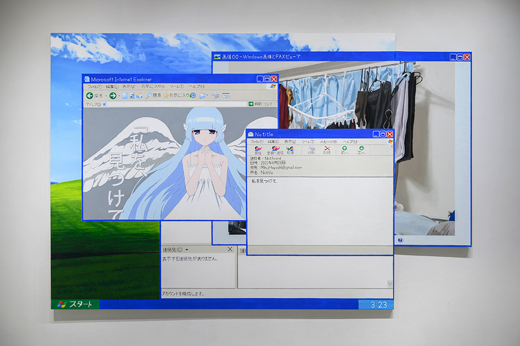Open ファイル menu in Internet Explorer

tap(95, 86)
